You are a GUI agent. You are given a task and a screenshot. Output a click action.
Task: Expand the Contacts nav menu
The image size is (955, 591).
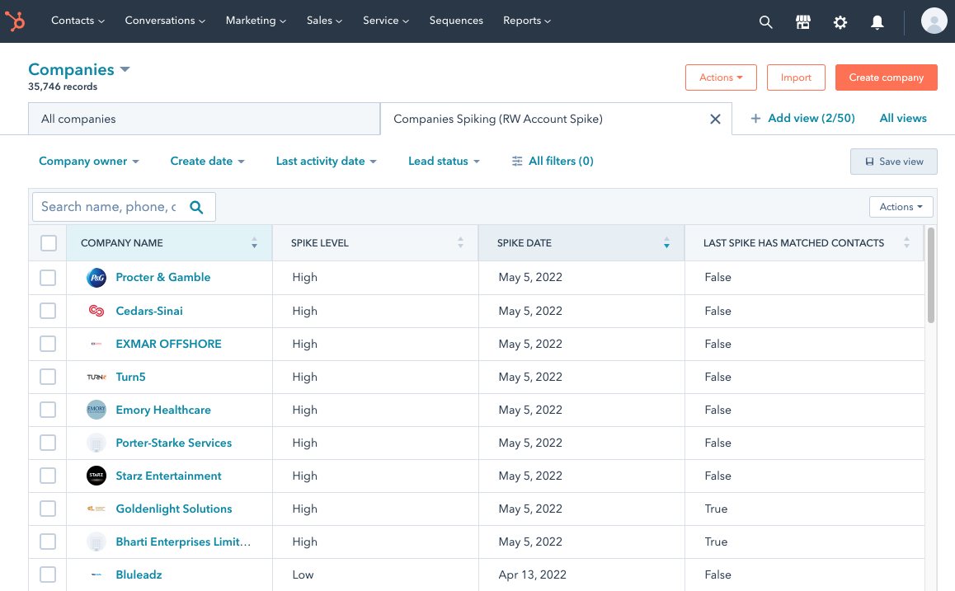tap(78, 21)
